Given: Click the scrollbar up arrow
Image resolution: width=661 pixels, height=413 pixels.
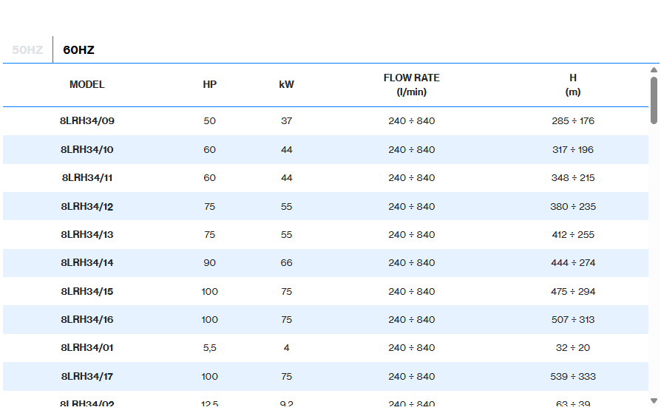Looking at the screenshot, I should pyautogui.click(x=654, y=71).
